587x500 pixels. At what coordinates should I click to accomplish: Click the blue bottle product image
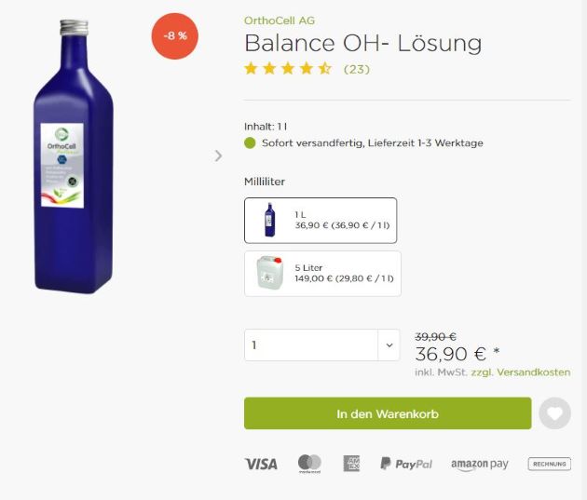click(74, 158)
